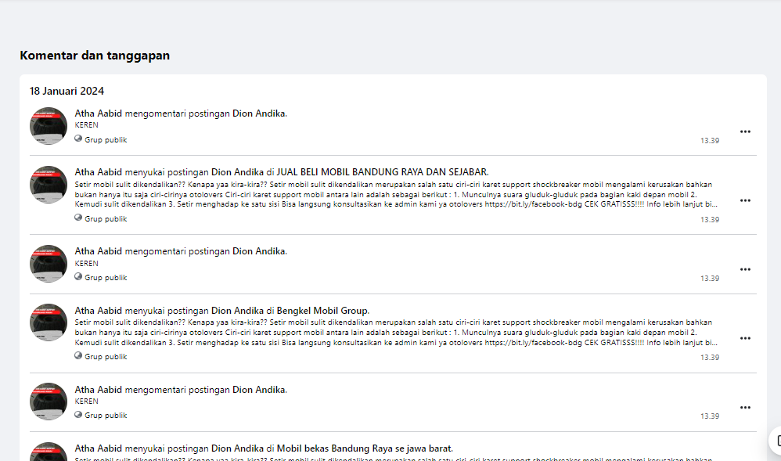Click profile thumbnail beside Bengkel Mobil Group entry
Screen dimensions: 781x461
click(49, 322)
